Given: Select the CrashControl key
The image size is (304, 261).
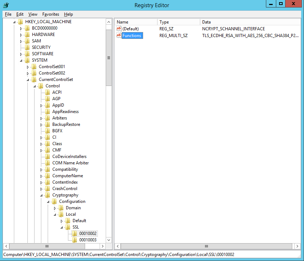Looking at the screenshot, I should (65, 189).
